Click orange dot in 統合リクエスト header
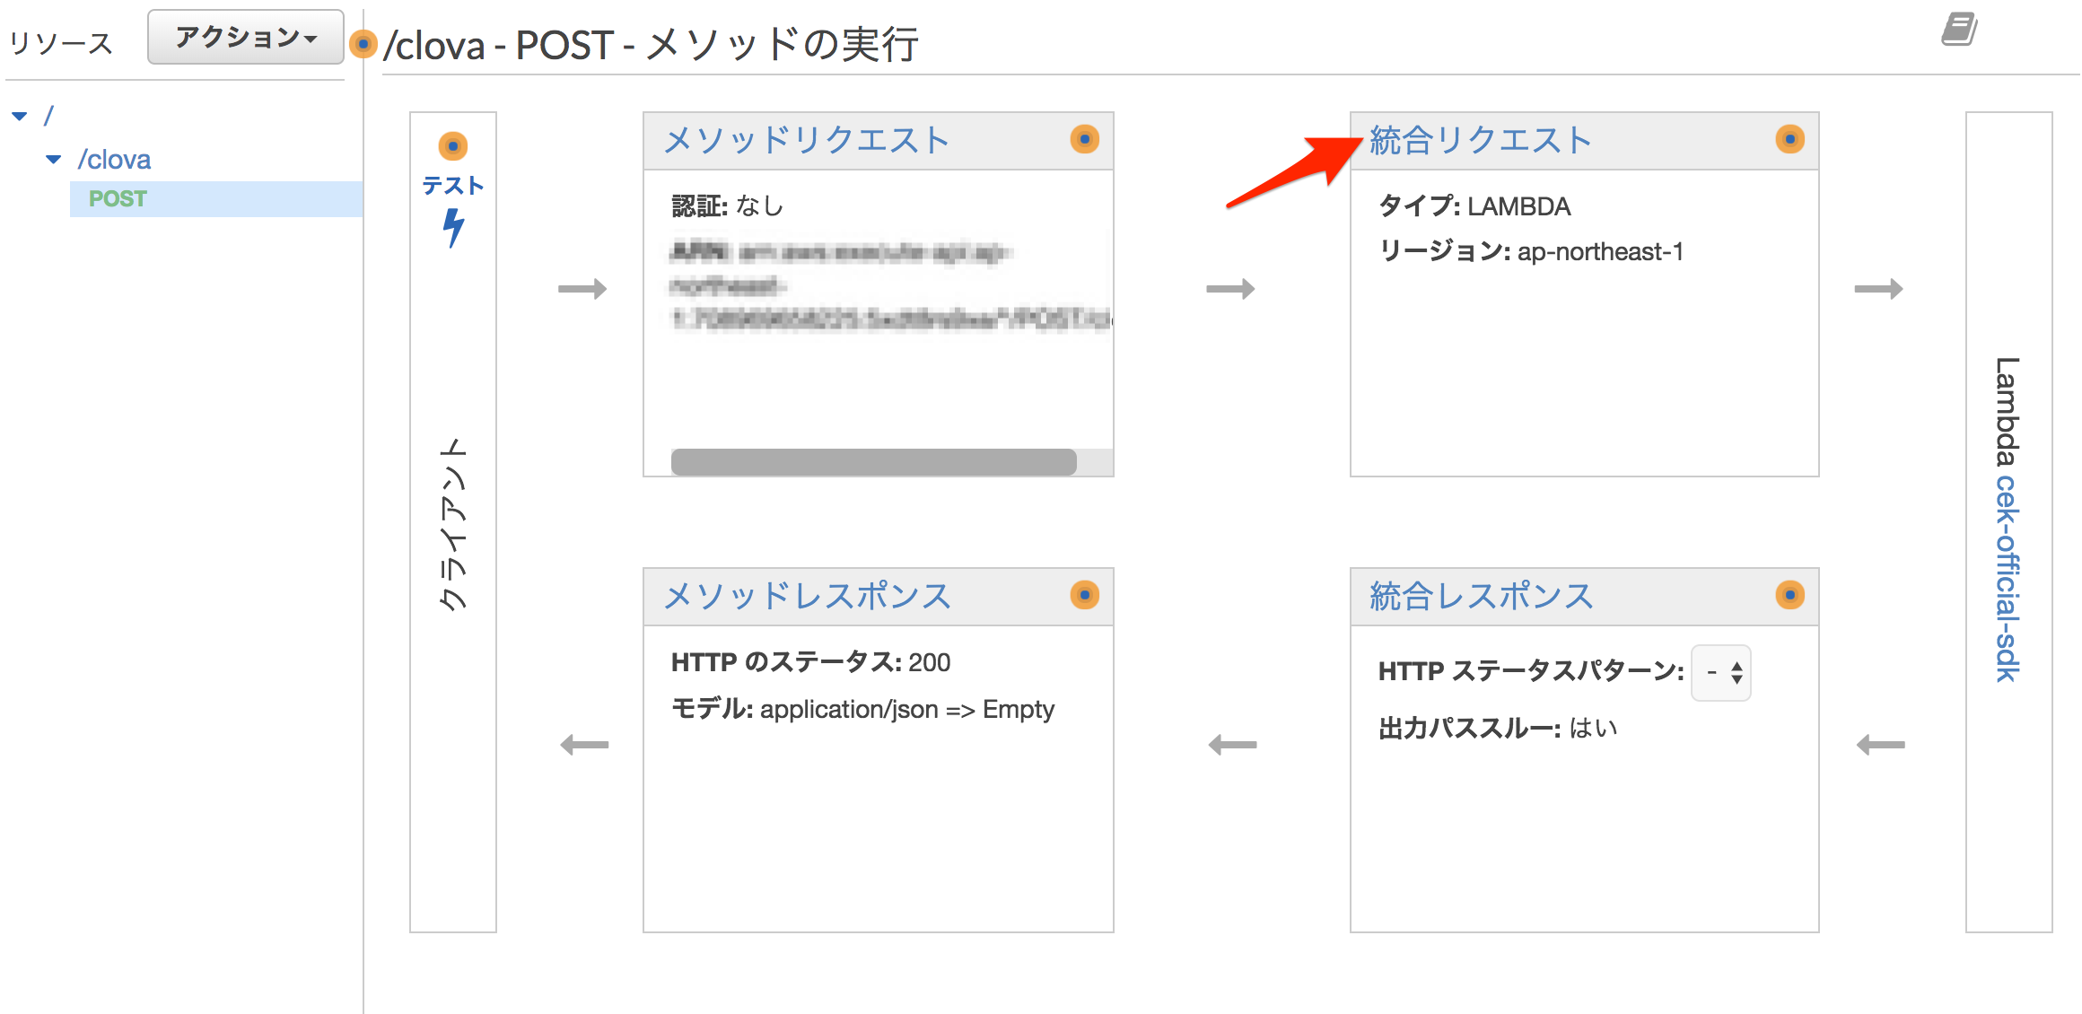 tap(1790, 139)
